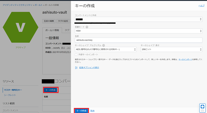Select the ボールト情報 tab
The height and width of the screenshot is (113, 207).
[52, 30]
